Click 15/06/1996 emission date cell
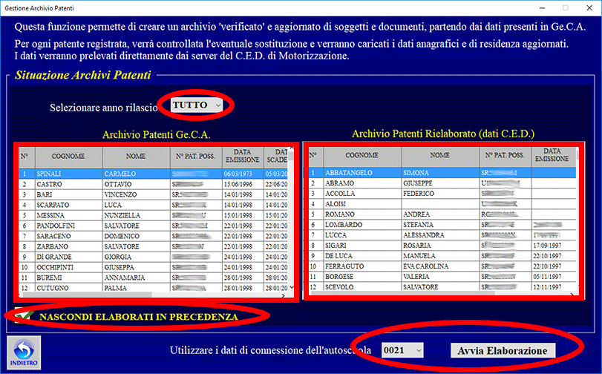 click(243, 184)
